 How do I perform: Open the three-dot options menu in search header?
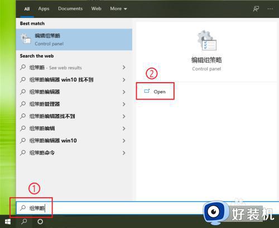coord(270,8)
